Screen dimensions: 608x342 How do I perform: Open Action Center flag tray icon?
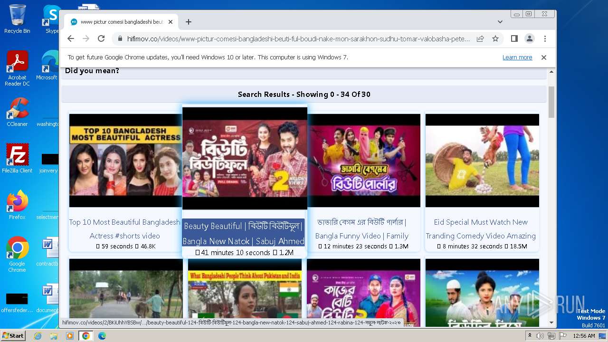(x=563, y=335)
